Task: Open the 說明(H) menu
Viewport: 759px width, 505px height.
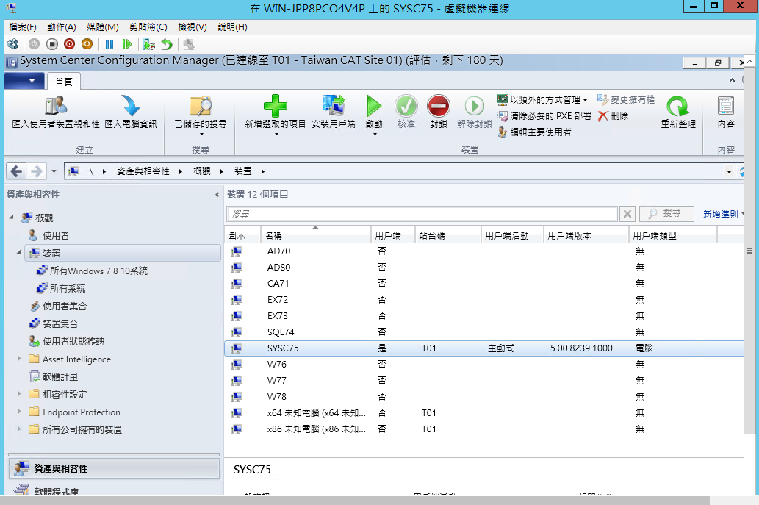Action: (232, 27)
